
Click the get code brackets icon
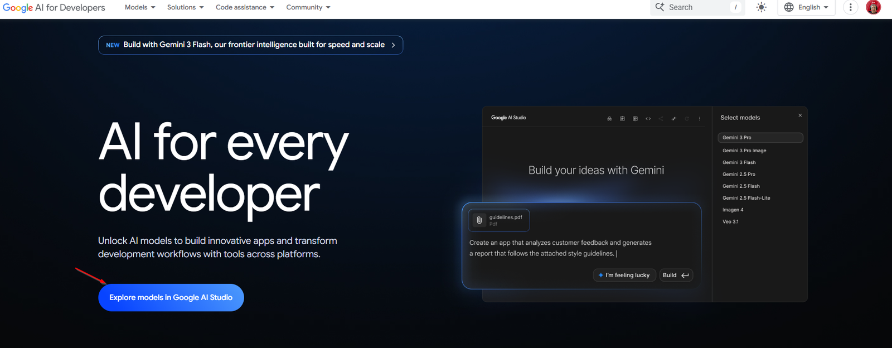coord(648,118)
